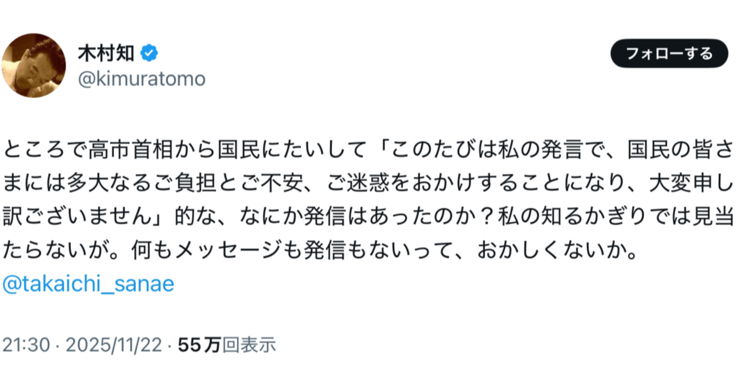Image resolution: width=739 pixels, height=372 pixels.
Task: Click the blue verified badge
Action: click(x=149, y=54)
